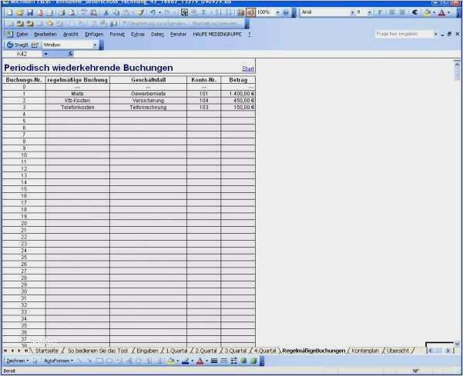Follow the Start hyperlink

coord(248,68)
